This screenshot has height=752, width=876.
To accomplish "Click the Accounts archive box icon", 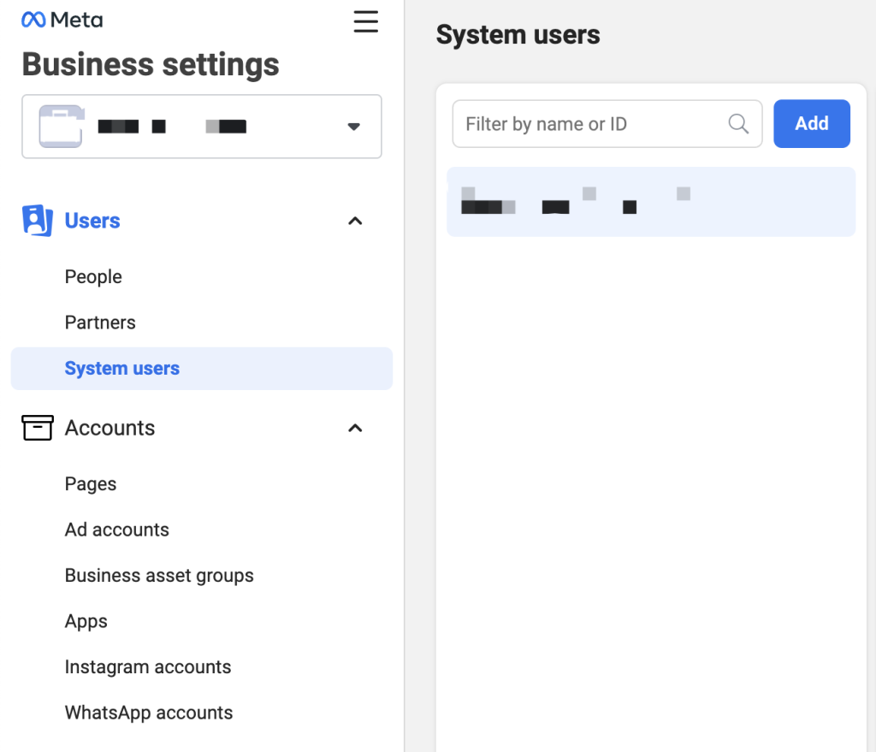I will [x=38, y=428].
